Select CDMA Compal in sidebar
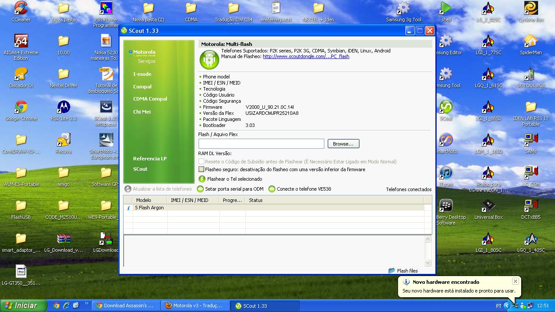The image size is (555, 312). pyautogui.click(x=150, y=99)
